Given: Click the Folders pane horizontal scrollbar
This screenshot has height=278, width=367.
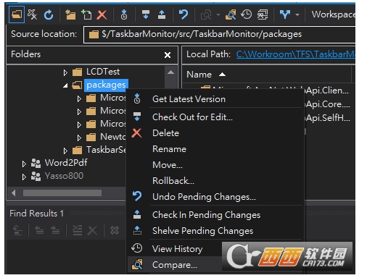Looking at the screenshot, I should (x=62, y=193).
